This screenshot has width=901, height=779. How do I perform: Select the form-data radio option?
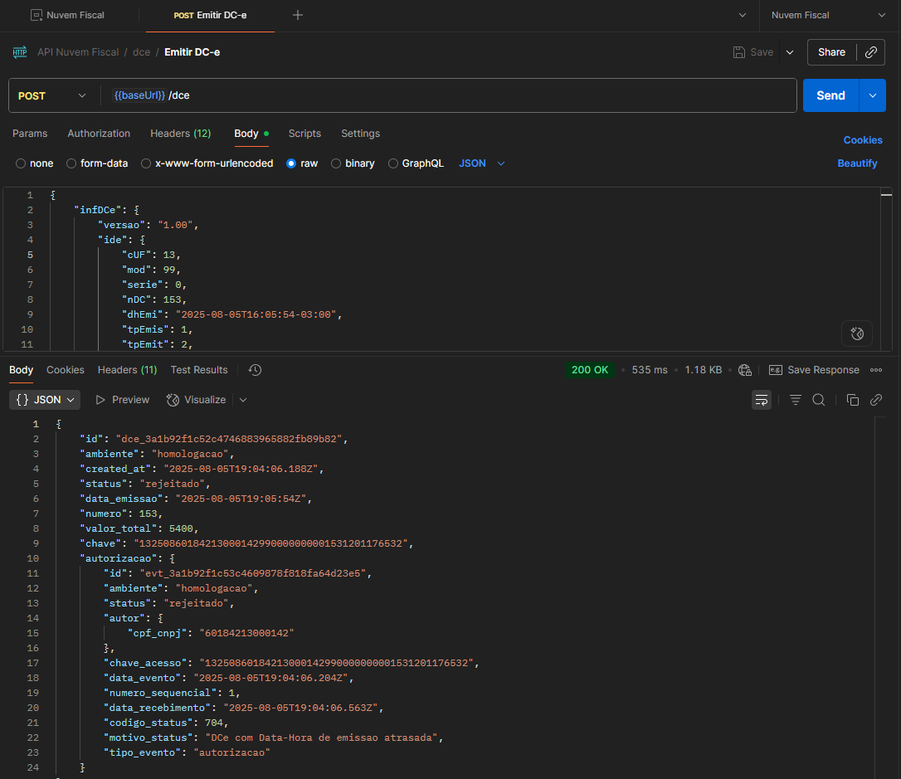click(71, 163)
